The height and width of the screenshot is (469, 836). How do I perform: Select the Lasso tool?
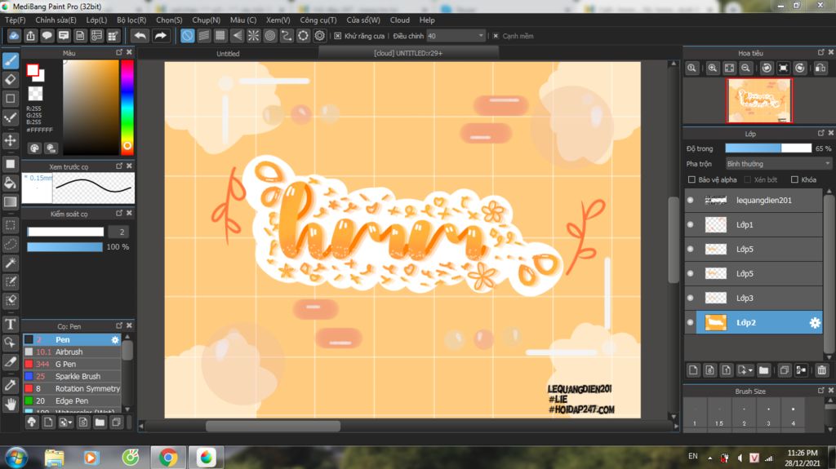pyautogui.click(x=11, y=244)
